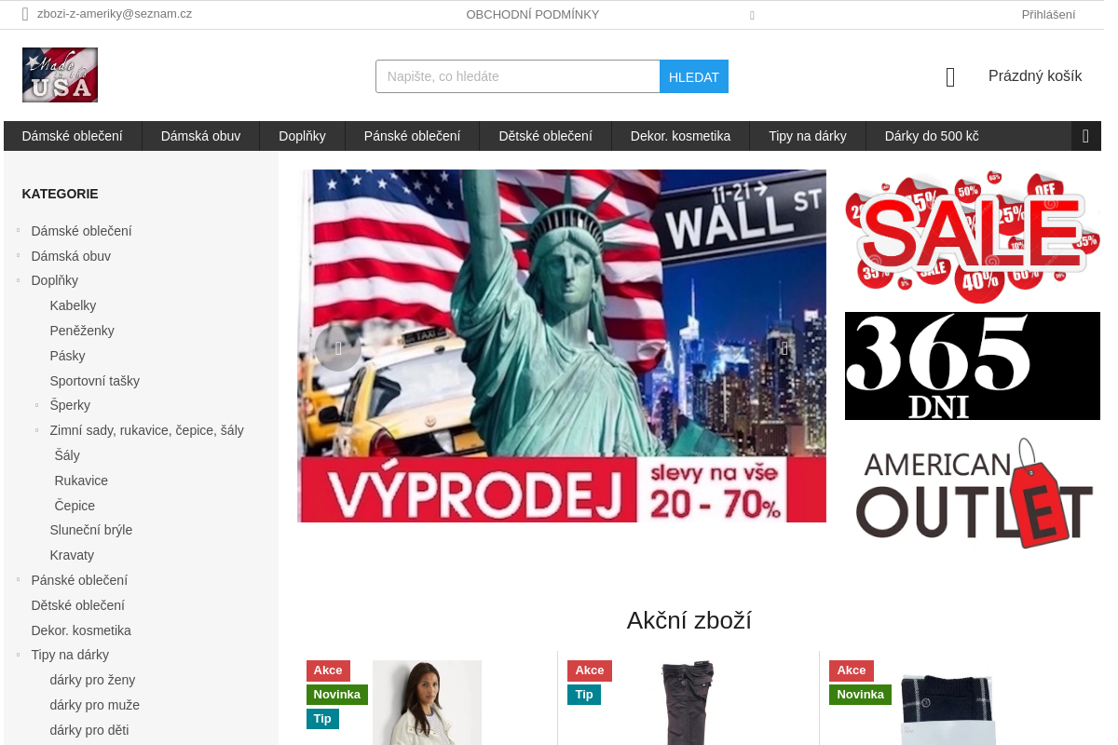Expand the Šperky subcategory
The width and height of the screenshot is (1118, 745).
coord(37,404)
